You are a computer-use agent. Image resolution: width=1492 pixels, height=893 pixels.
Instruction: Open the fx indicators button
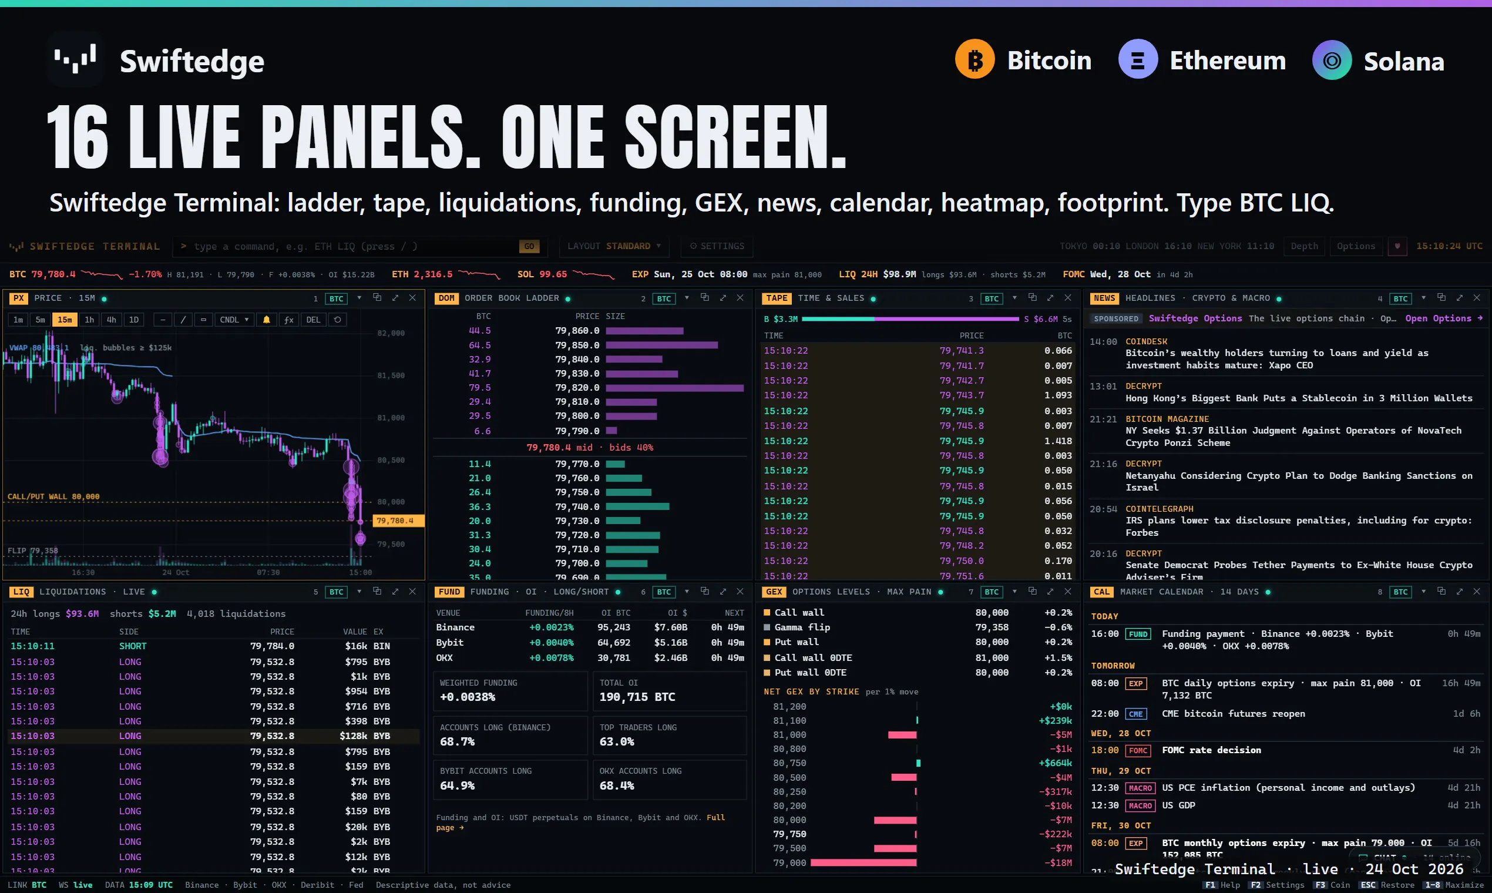tap(289, 320)
